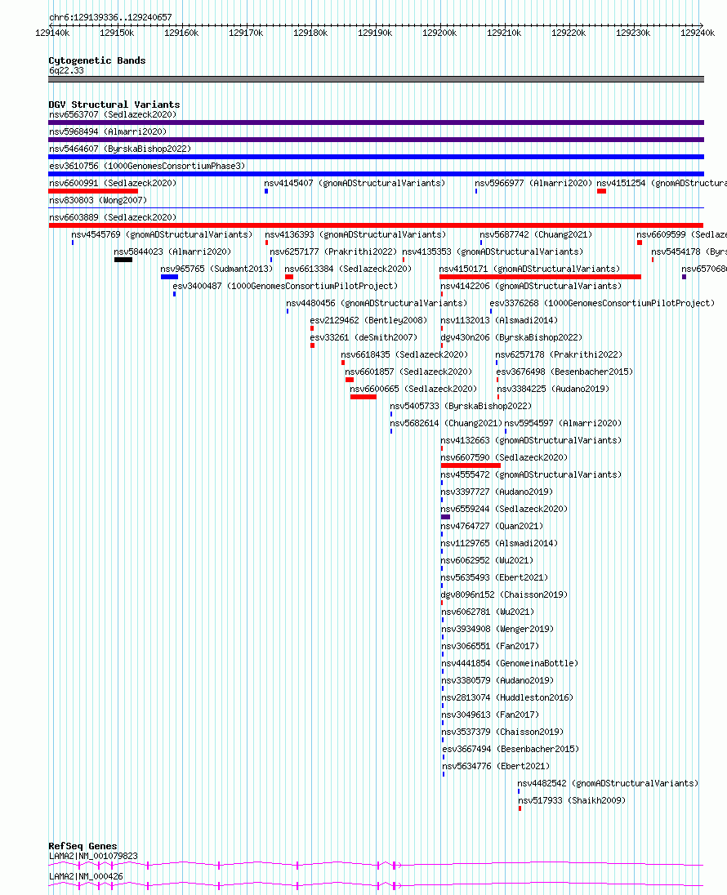Select the nsv4145407 gnomAD variant label

(x=355, y=183)
